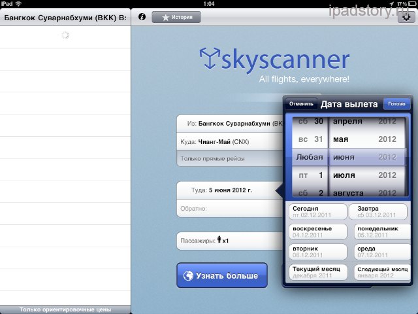Pick воскресенье 04.12.2011 shortcut
418x314 pixels.
[x=318, y=232]
